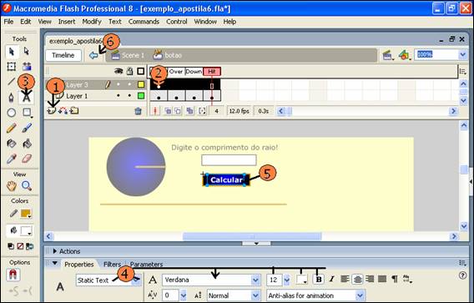Select the Brush tool

pyautogui.click(x=27, y=128)
